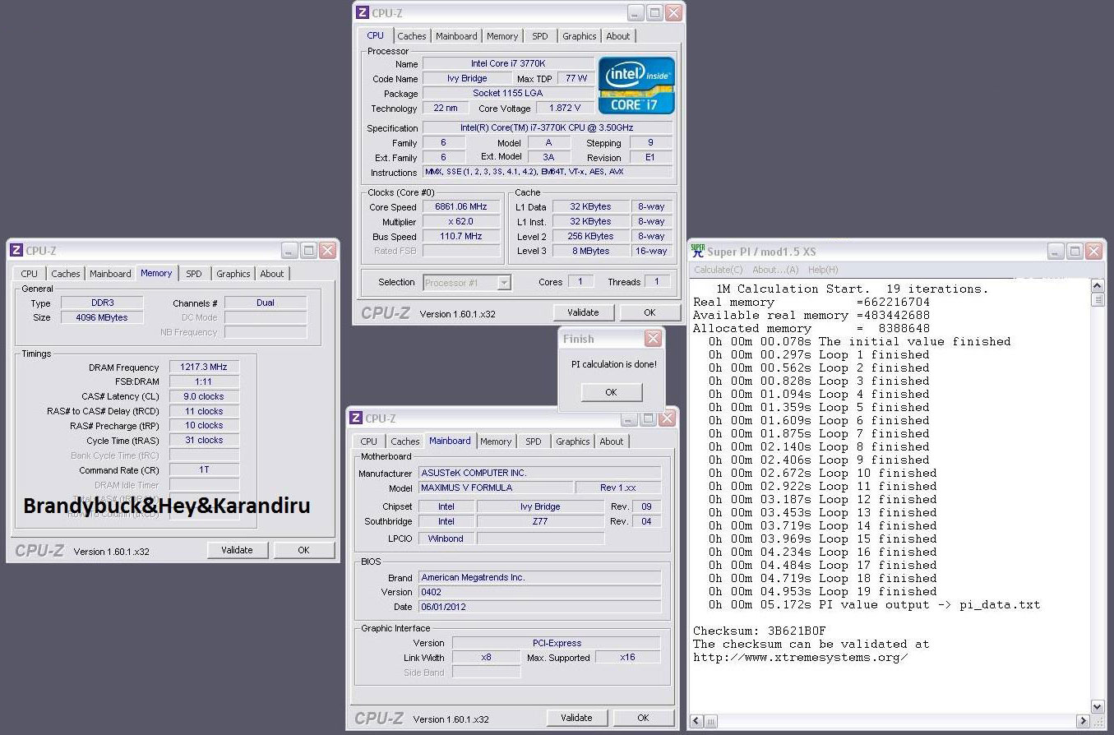Screen dimensions: 1114x735
Task: Click the BIOS Version value 0402
Action: [x=539, y=593]
